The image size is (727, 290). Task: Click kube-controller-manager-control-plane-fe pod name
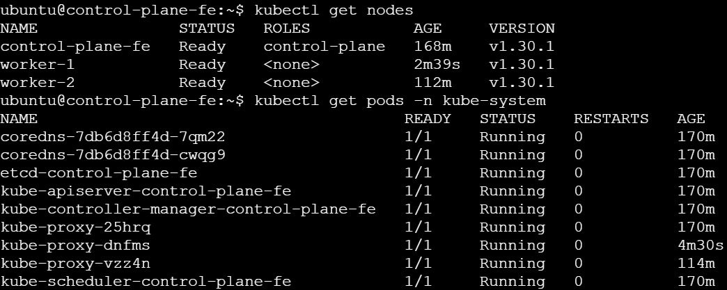pyautogui.click(x=188, y=209)
